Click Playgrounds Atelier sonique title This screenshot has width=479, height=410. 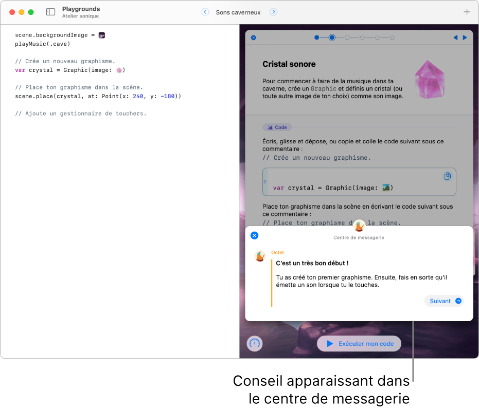(81, 12)
